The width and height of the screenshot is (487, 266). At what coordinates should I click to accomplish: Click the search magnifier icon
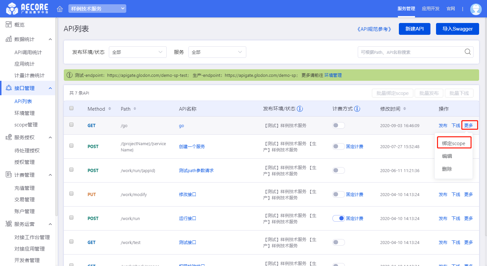tap(467, 52)
